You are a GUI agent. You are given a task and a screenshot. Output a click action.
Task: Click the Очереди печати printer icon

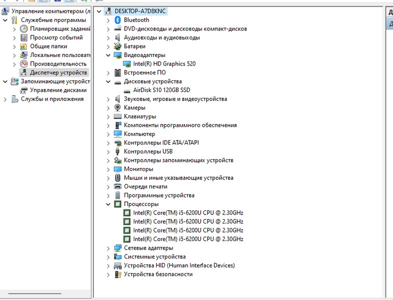tap(118, 186)
